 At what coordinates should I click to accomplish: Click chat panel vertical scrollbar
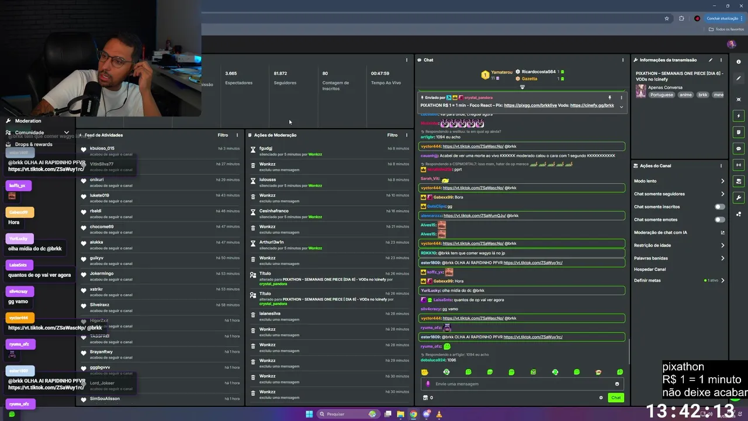[x=629, y=351]
